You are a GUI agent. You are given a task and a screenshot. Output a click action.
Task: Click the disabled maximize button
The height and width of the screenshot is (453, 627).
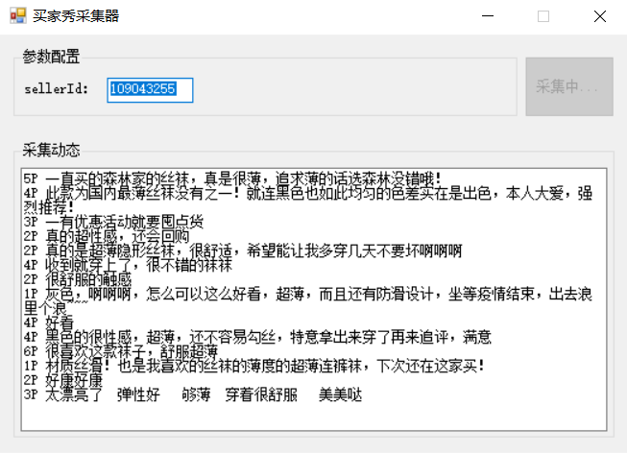click(x=543, y=16)
